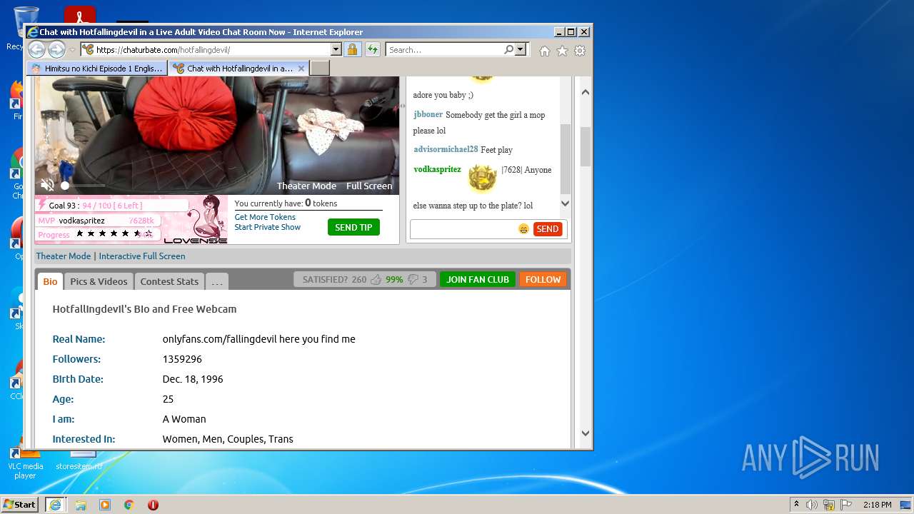914x514 pixels.
Task: Select the Bio tab
Action: click(x=50, y=281)
